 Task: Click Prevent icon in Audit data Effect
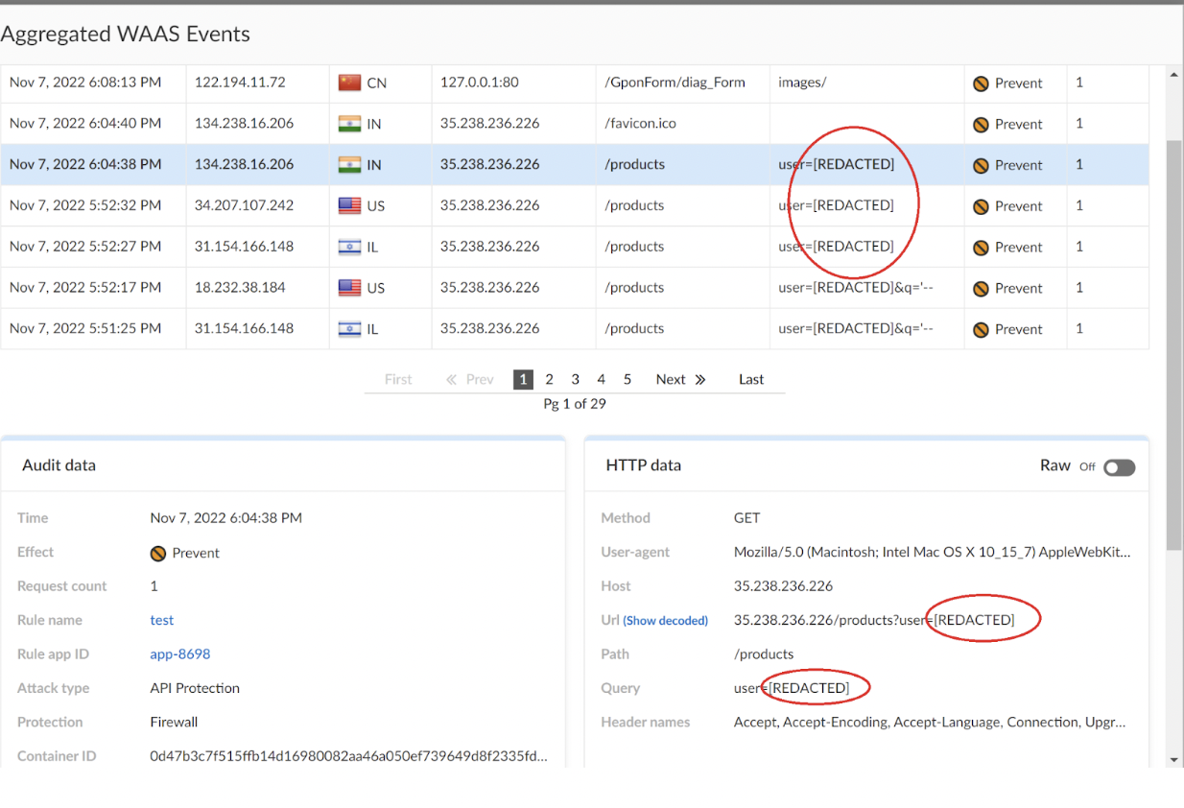coord(158,553)
